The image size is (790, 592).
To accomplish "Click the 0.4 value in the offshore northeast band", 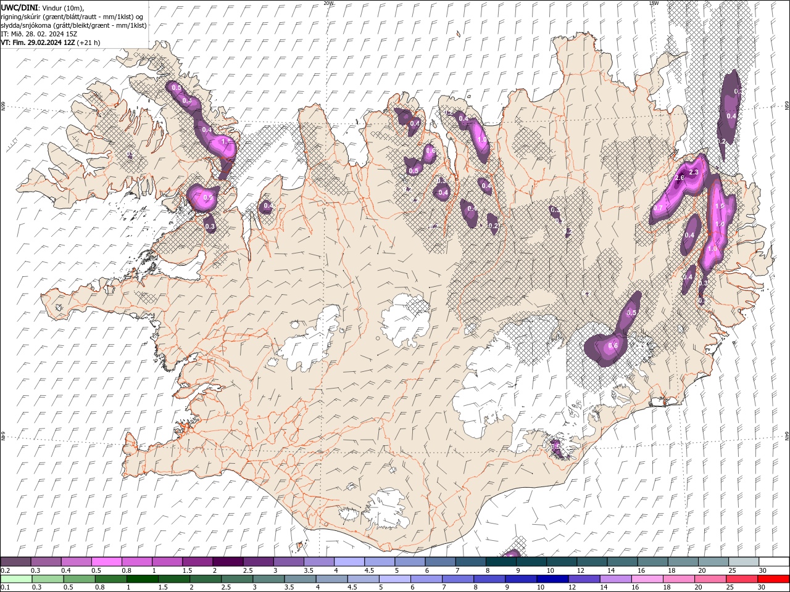I will coord(731,116).
